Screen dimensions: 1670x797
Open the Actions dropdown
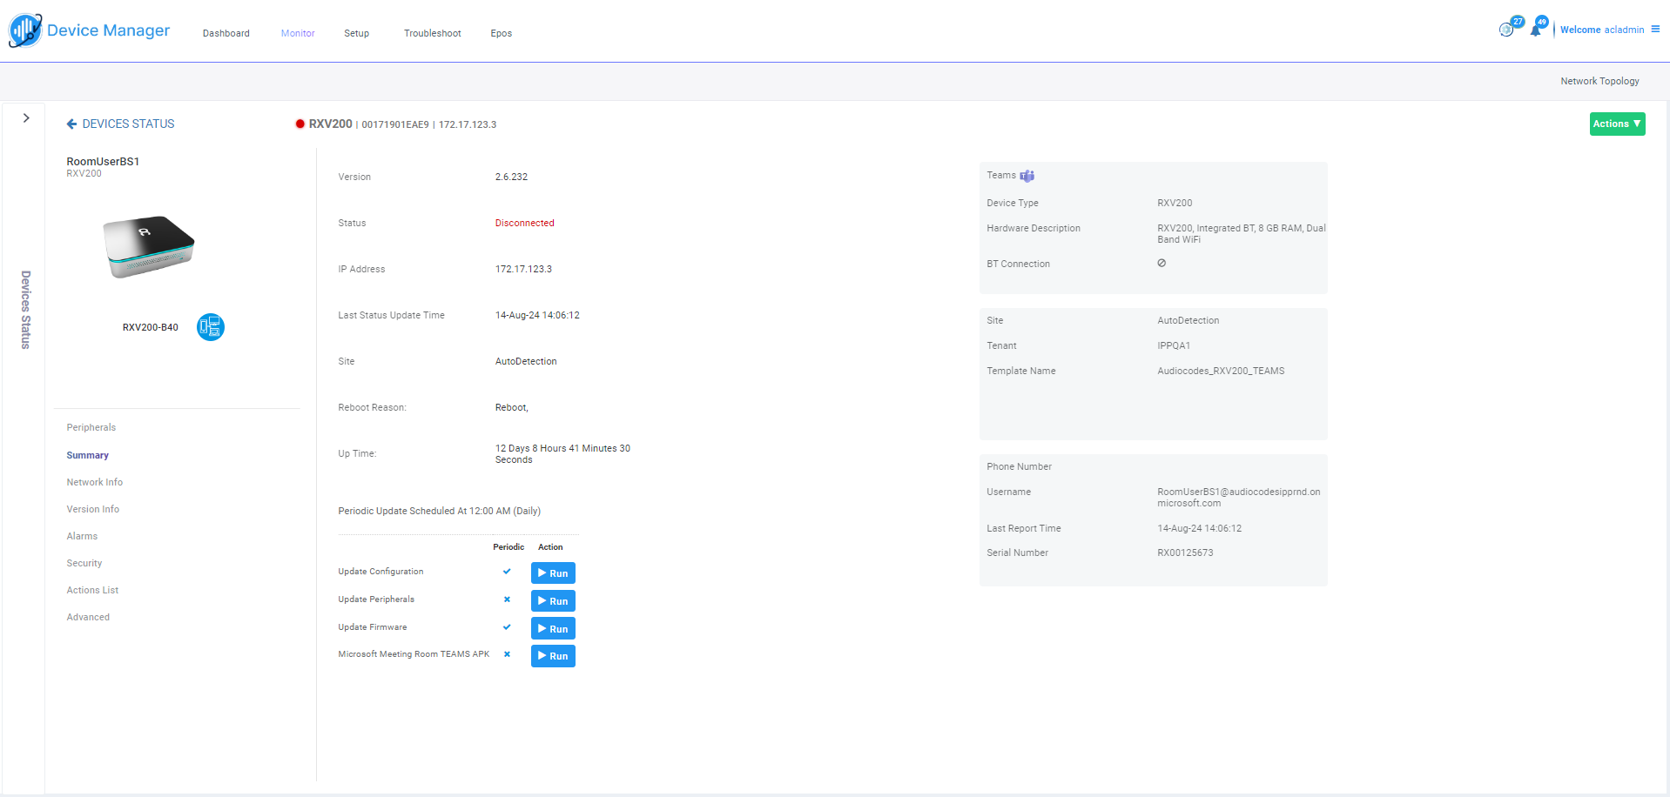pyautogui.click(x=1617, y=124)
